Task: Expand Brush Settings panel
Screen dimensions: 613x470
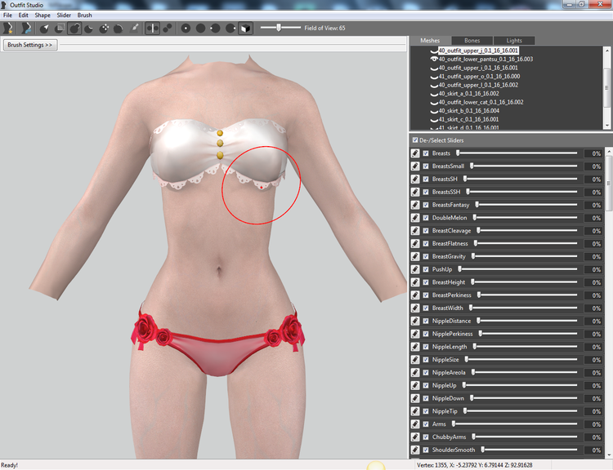Action: pyautogui.click(x=30, y=45)
